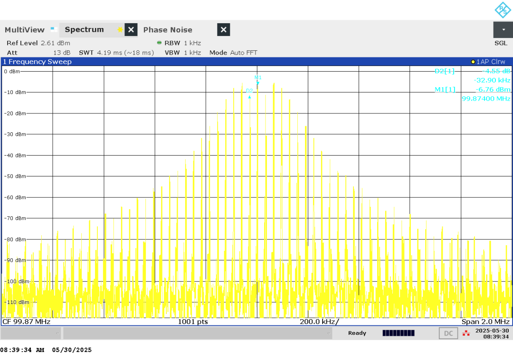Click the M1[1] marker readout label
This screenshot has width=513, height=360.
coord(445,90)
